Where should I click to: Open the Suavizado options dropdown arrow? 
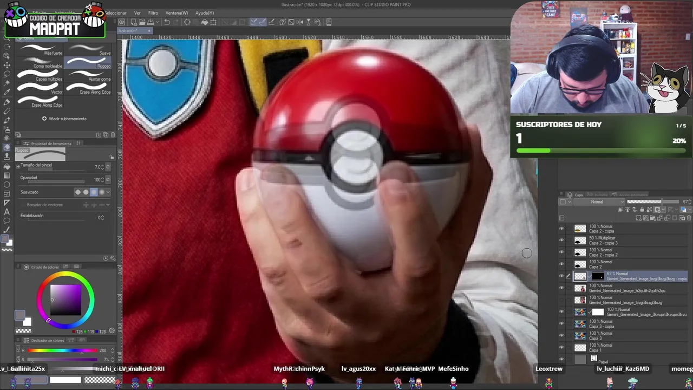click(108, 192)
